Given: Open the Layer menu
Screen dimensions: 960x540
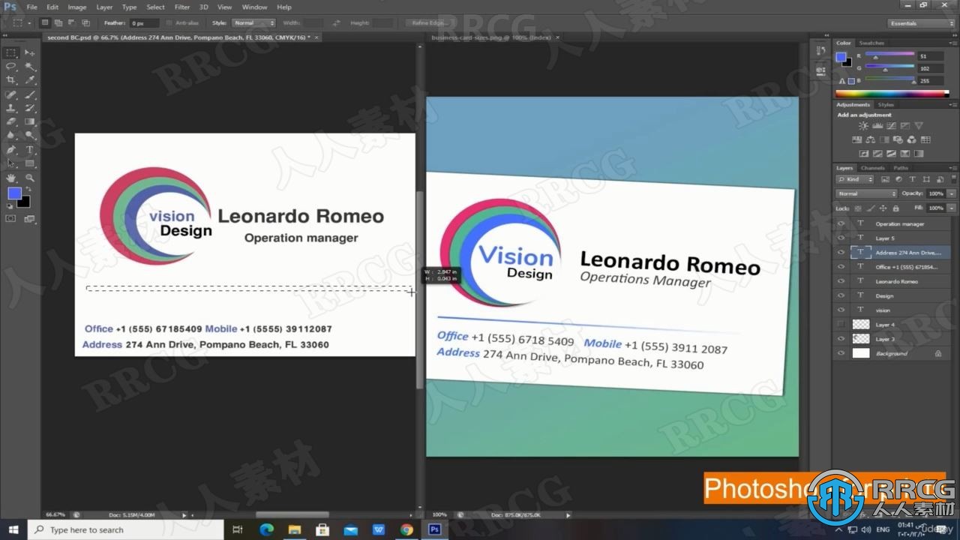Looking at the screenshot, I should click(x=104, y=7).
